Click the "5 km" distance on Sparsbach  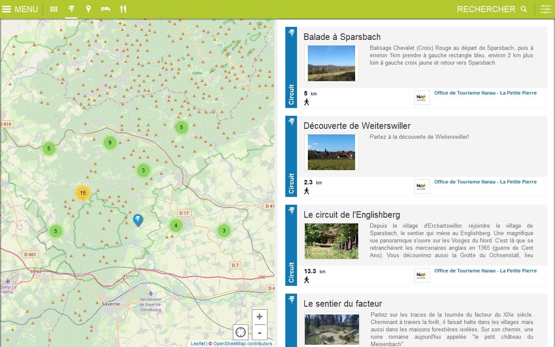click(310, 93)
